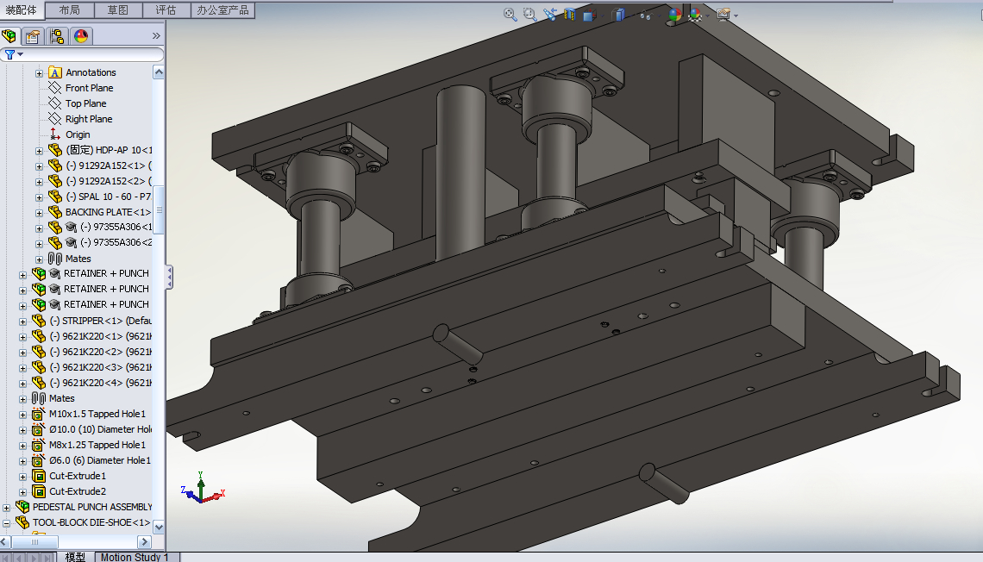Screen dimensions: 983x562
Task: Select Top Plane in the tree
Action: coord(86,103)
